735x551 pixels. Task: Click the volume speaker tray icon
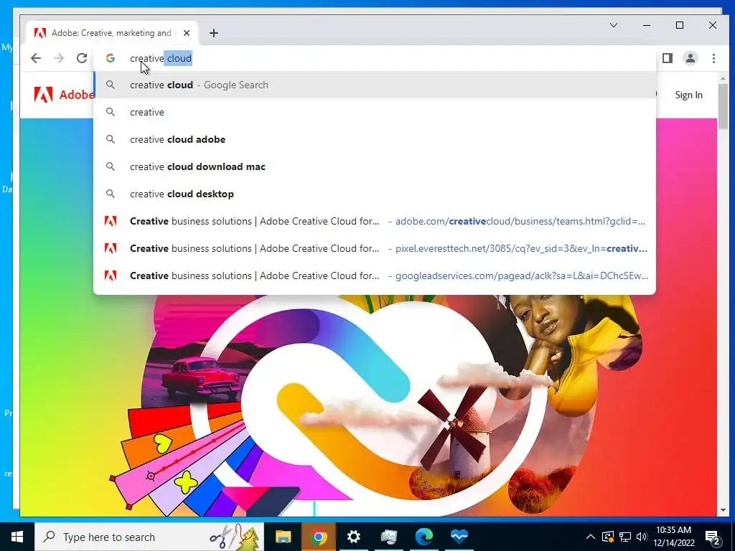642,537
